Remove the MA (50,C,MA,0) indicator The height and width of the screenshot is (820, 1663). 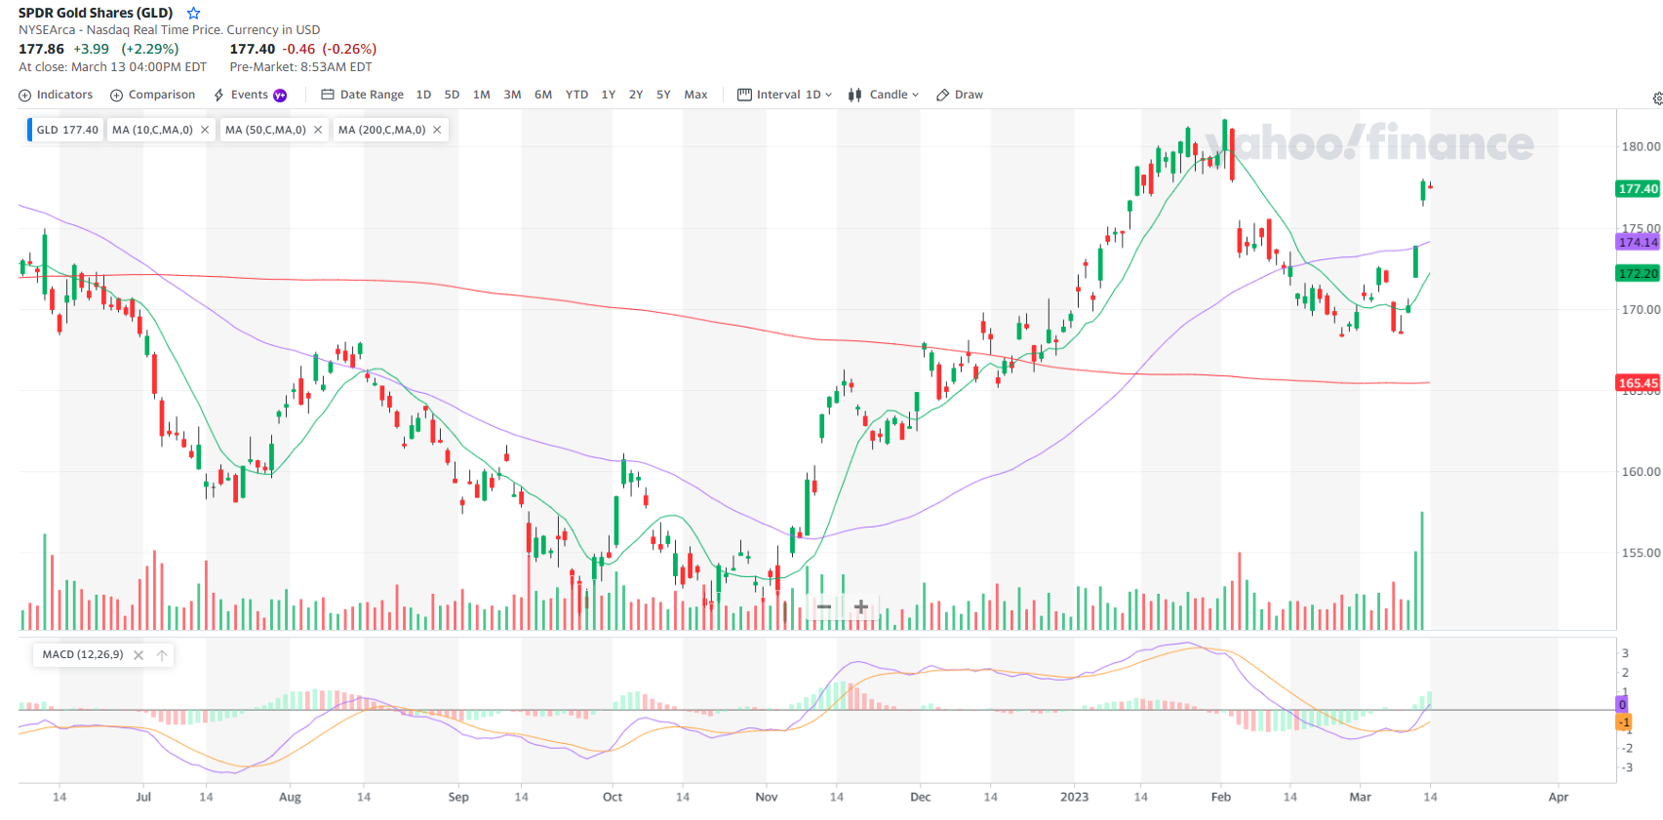318,130
